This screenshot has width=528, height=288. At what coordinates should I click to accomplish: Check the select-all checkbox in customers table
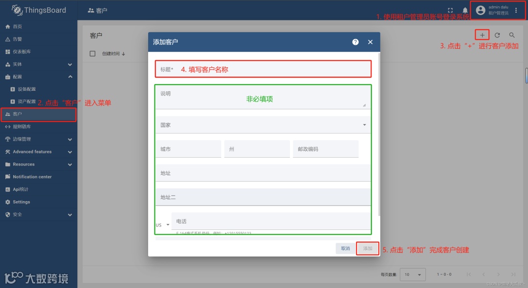tap(92, 53)
